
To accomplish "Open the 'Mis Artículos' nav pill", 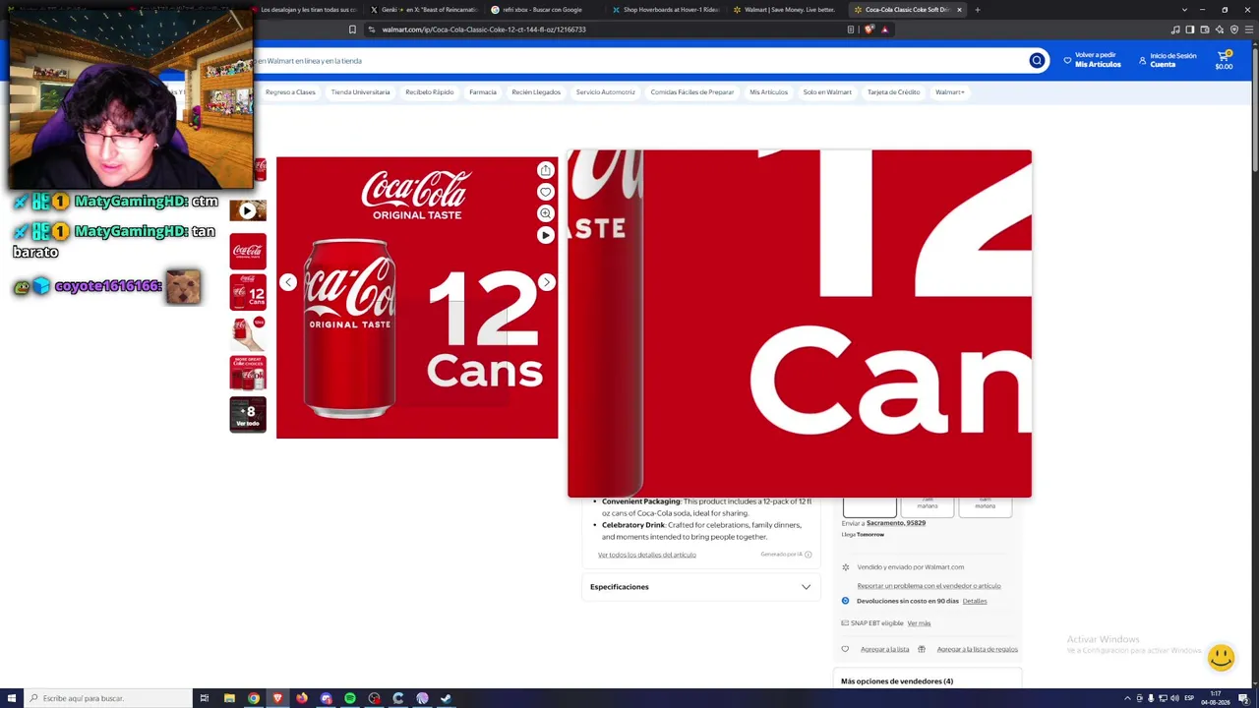I will coord(768,92).
